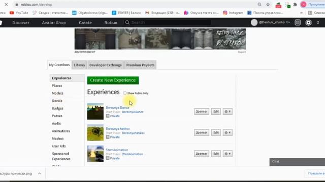325x182 pixels.
Task: Select Audio in the sidebar
Action: (x=56, y=123)
